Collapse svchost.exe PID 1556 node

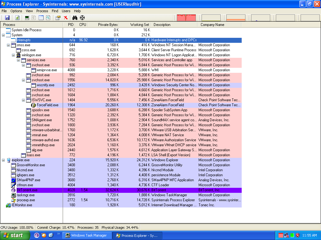[23, 80]
